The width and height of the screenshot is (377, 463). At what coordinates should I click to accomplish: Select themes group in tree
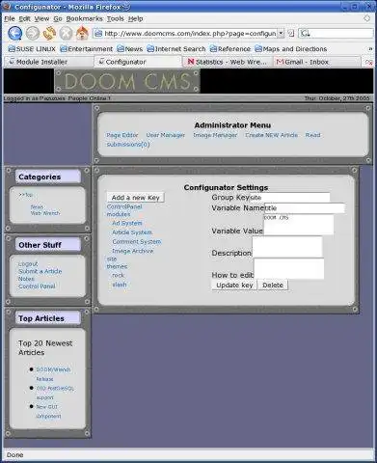point(117,266)
